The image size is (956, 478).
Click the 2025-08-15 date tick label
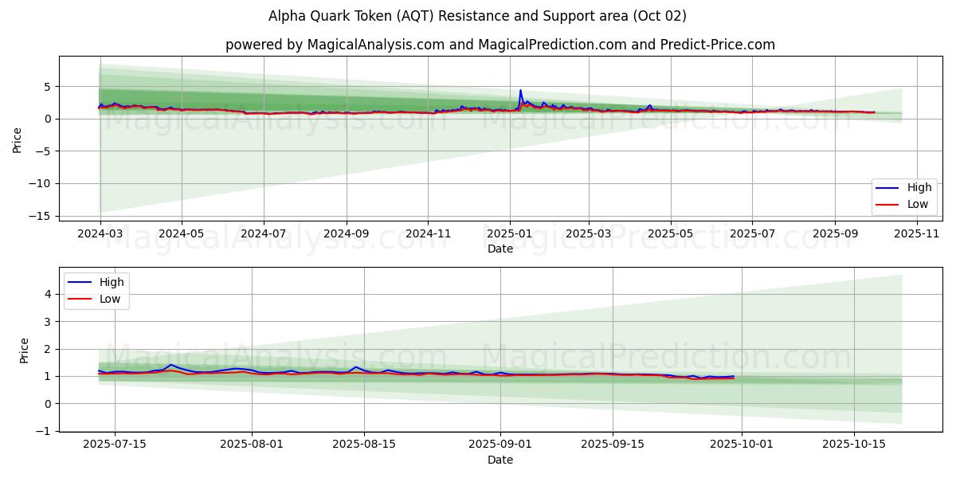(364, 445)
